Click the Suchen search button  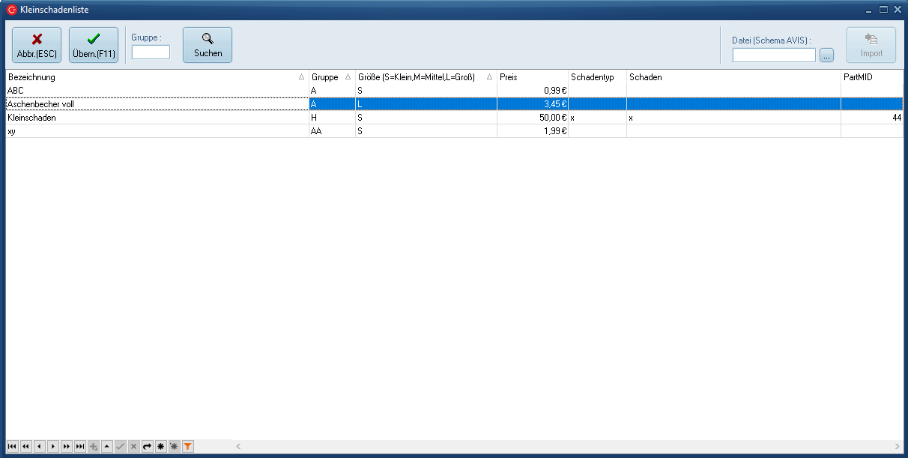coord(208,45)
